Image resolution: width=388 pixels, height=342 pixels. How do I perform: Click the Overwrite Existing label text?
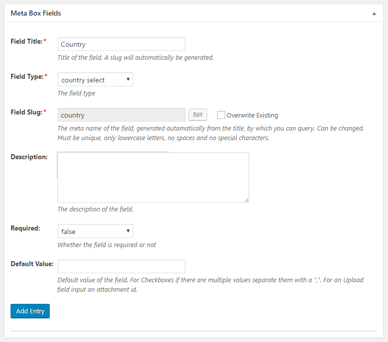pyautogui.click(x=252, y=115)
